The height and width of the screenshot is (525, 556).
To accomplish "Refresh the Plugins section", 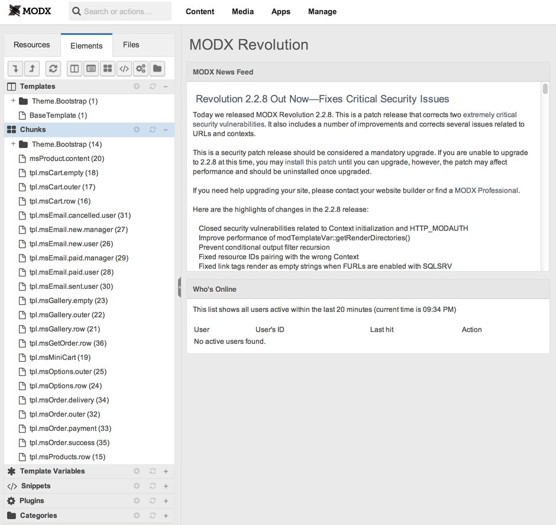I will (x=153, y=501).
